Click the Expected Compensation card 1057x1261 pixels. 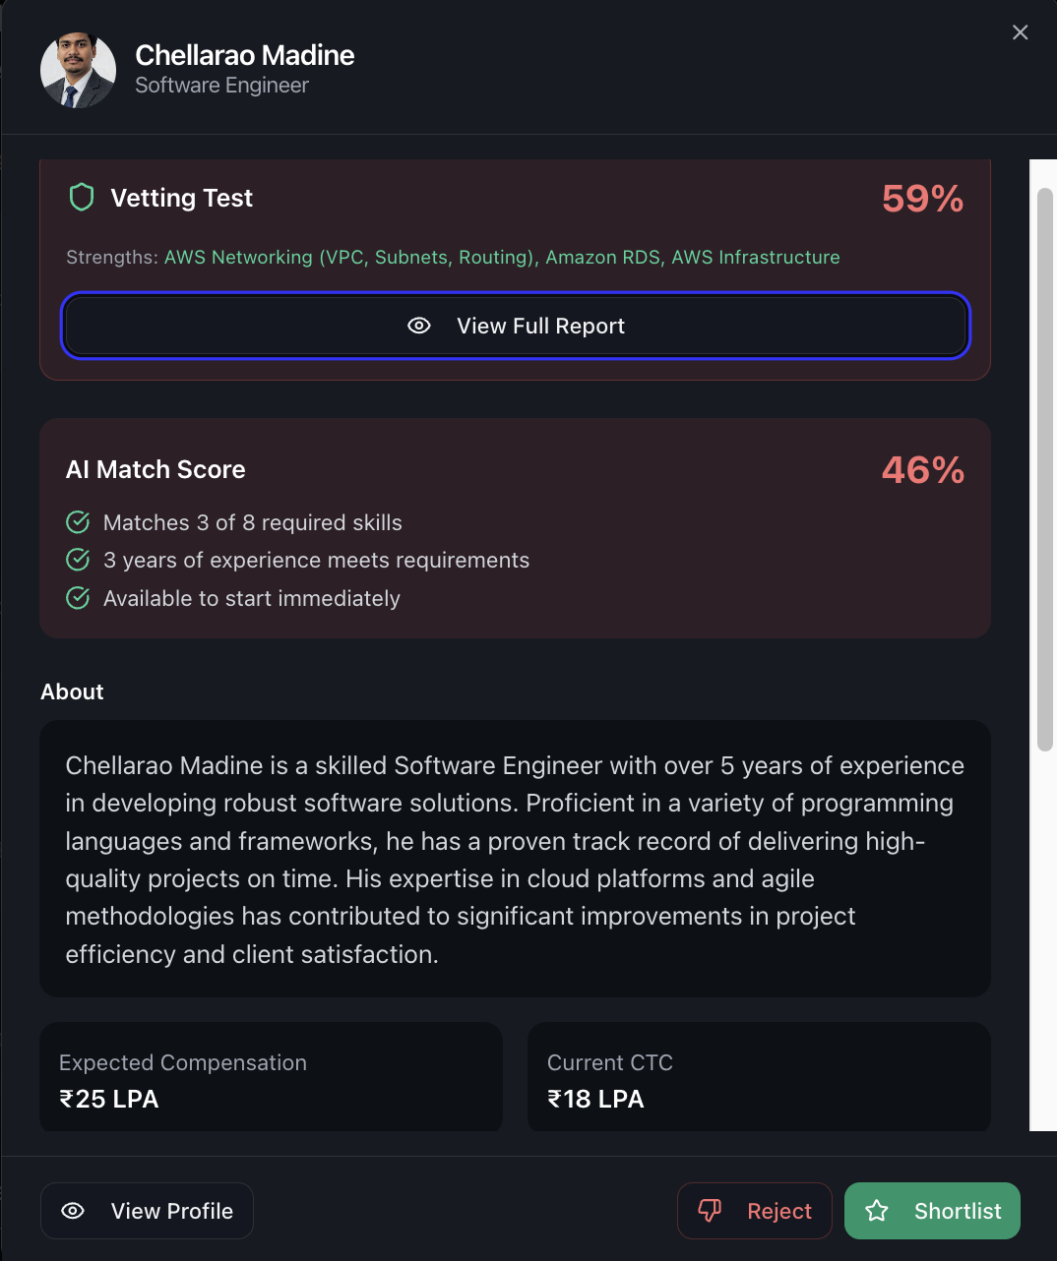coord(271,1079)
